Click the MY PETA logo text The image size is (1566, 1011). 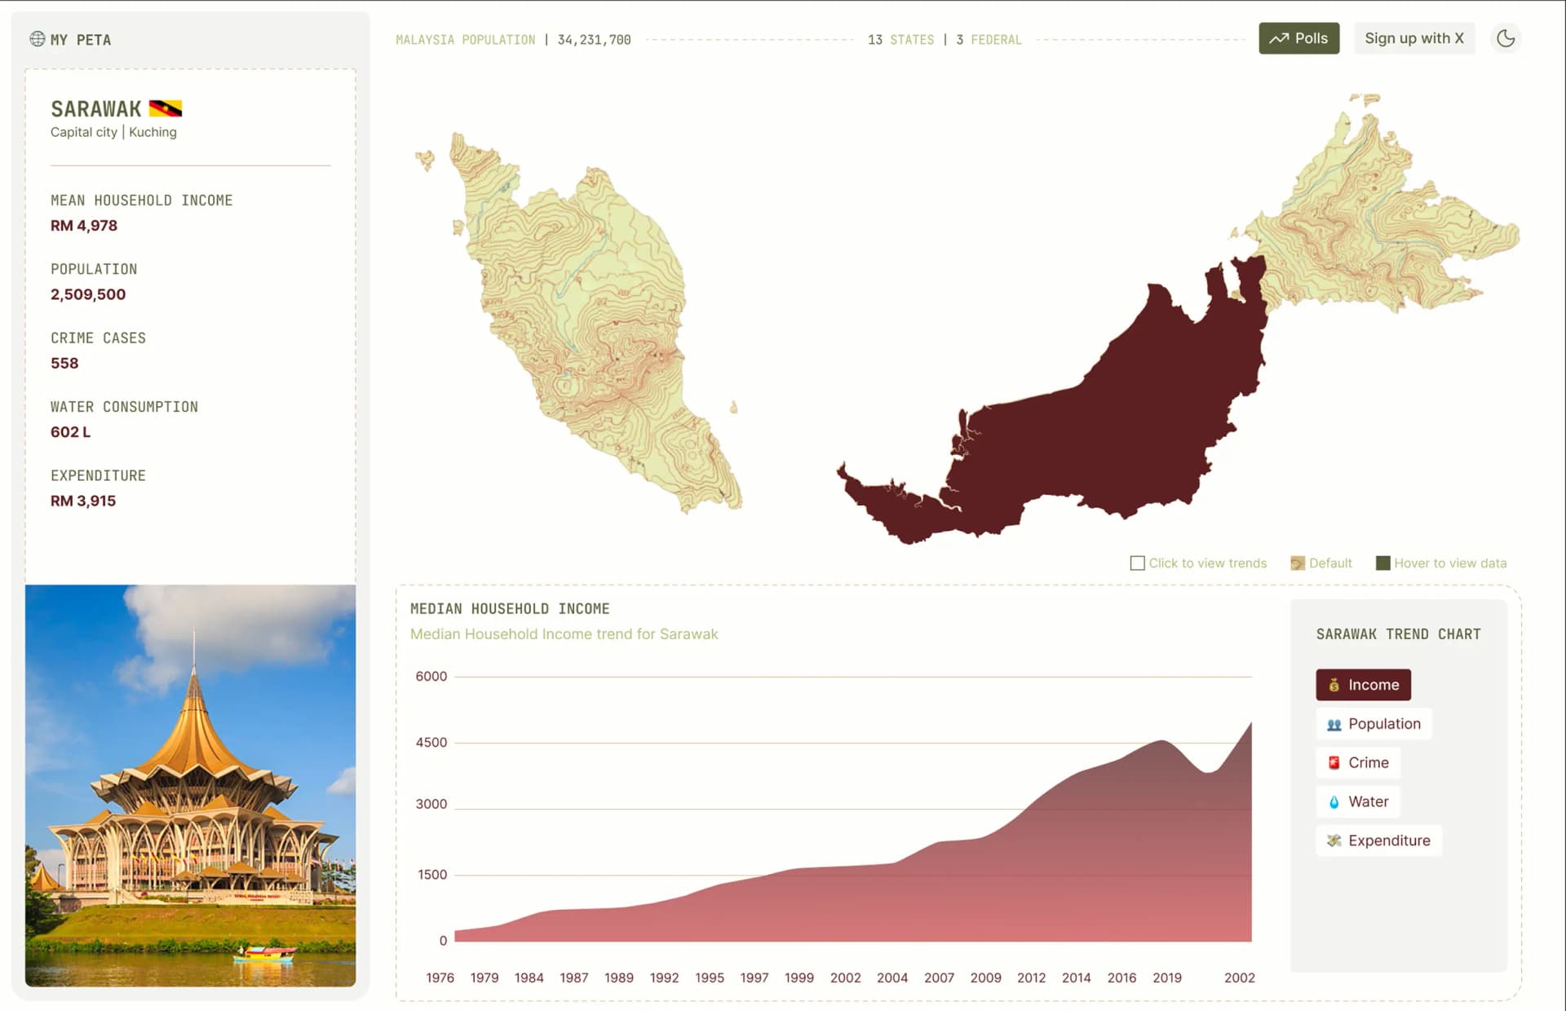click(80, 40)
